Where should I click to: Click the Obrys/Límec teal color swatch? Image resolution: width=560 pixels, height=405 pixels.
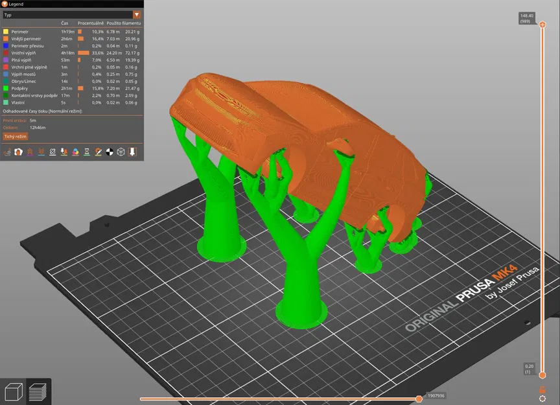(6, 82)
